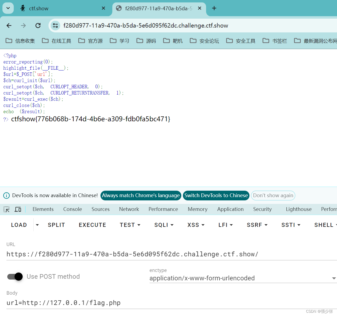Reload the challenge page
The height and width of the screenshot is (316, 337).
[38, 25]
